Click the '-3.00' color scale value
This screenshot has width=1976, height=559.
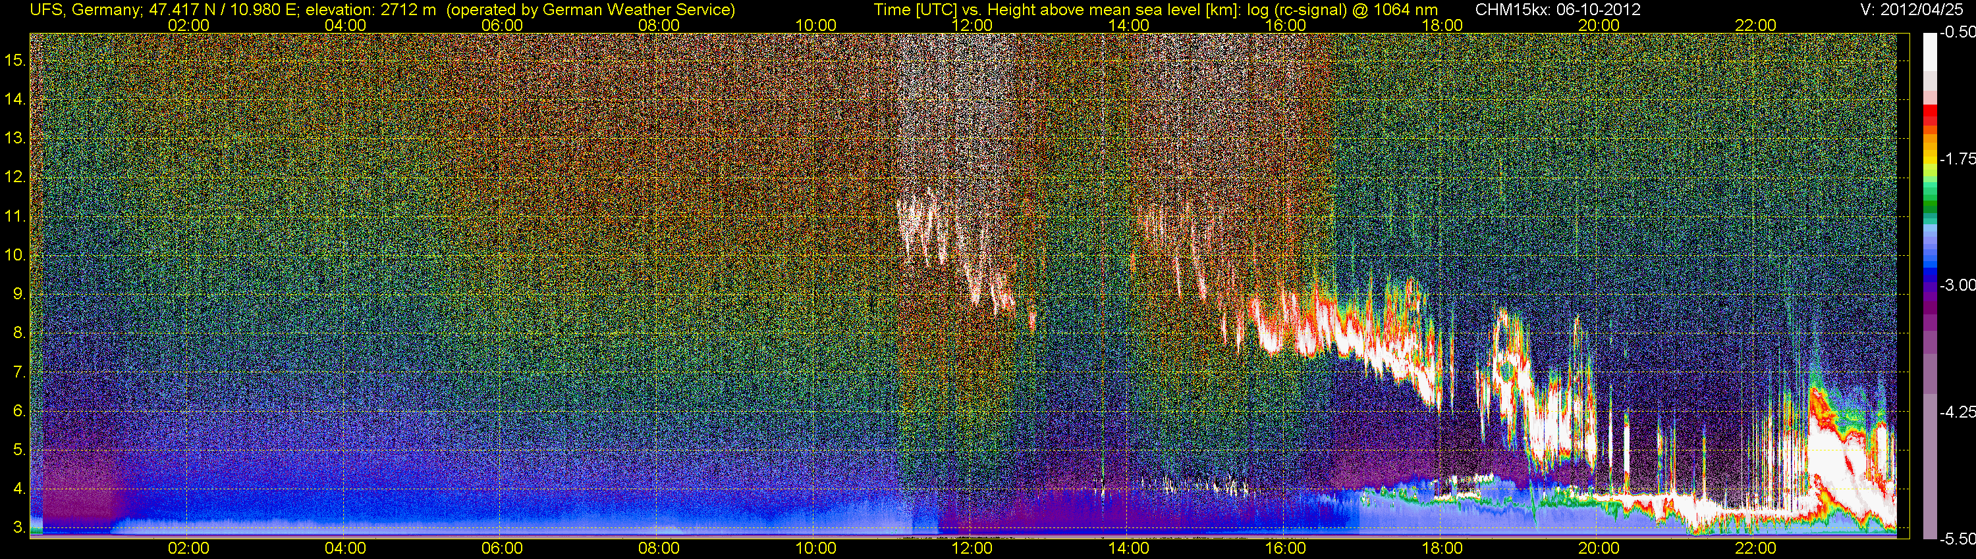(x=1957, y=285)
